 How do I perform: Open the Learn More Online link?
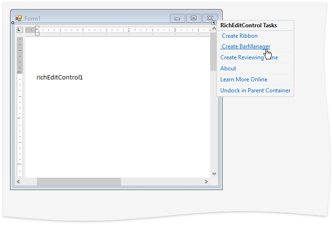(244, 79)
